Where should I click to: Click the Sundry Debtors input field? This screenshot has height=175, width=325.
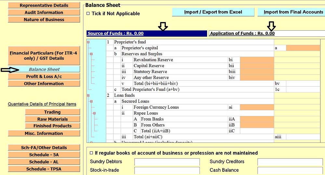(x=167, y=162)
